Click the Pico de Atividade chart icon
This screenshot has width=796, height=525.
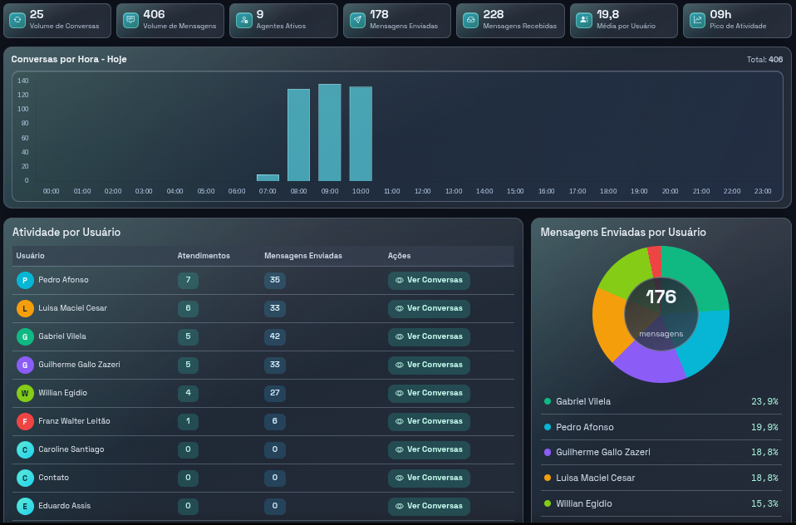pos(697,20)
